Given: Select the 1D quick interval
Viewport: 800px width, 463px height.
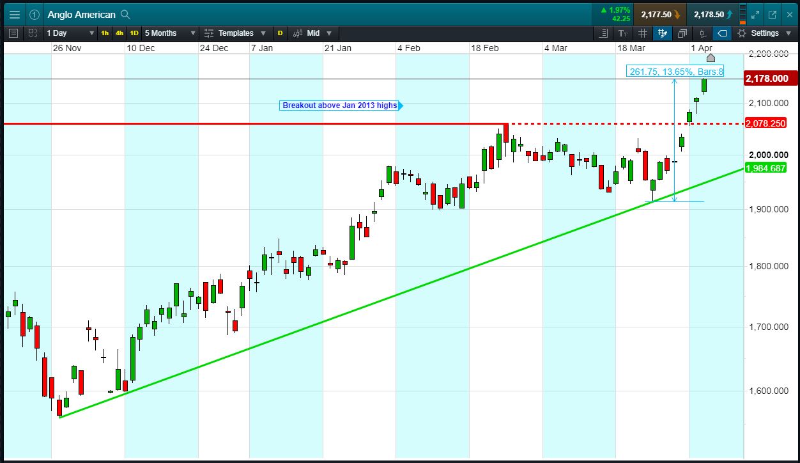Looking at the screenshot, I should (134, 33).
